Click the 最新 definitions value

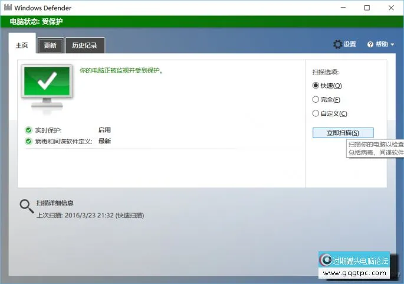104,141
